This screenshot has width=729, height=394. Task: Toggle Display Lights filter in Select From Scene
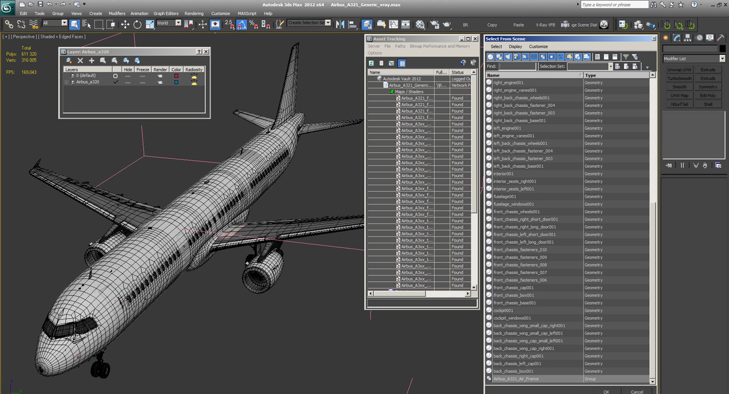coord(508,57)
